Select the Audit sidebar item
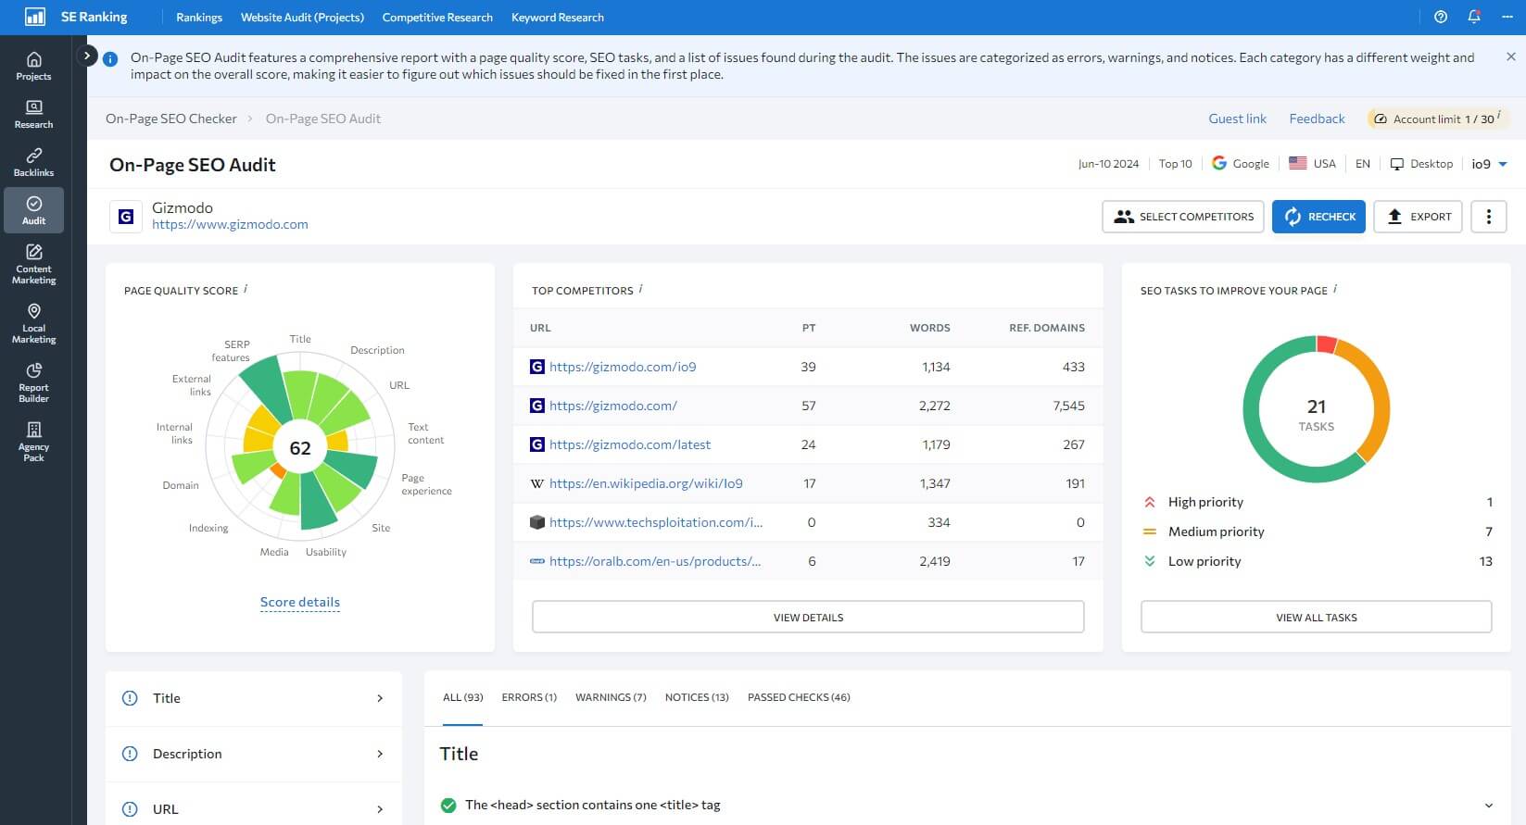This screenshot has width=1526, height=825. point(33,210)
